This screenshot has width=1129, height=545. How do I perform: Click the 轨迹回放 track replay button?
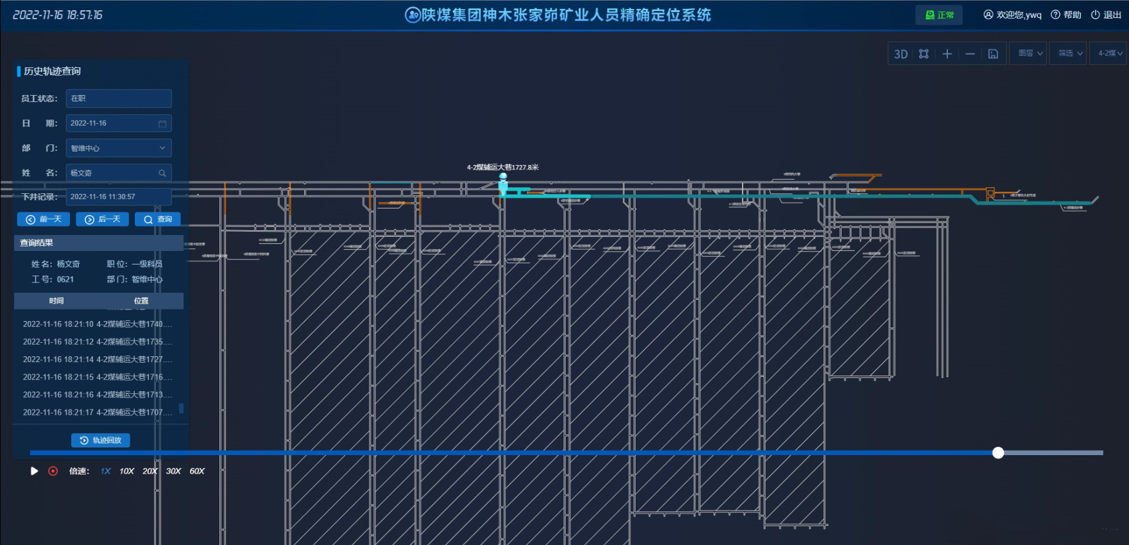[101, 440]
